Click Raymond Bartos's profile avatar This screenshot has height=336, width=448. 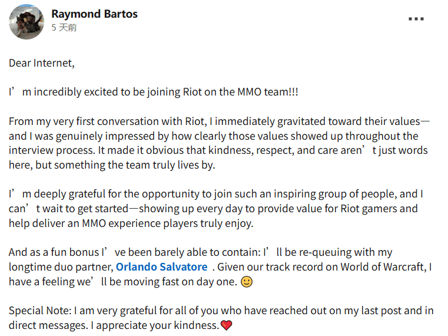(x=26, y=22)
